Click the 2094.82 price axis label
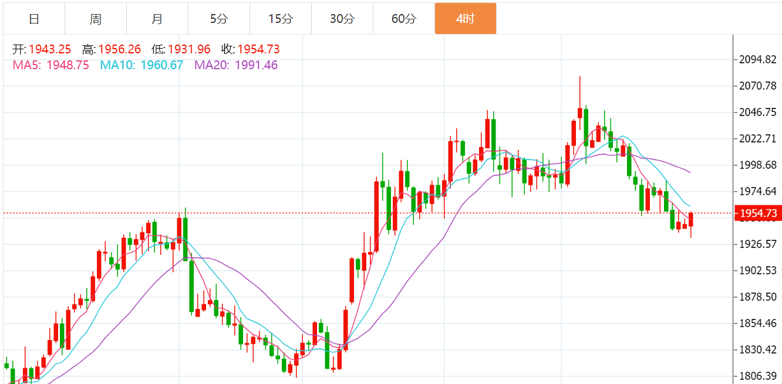The height and width of the screenshot is (384, 782). (758, 59)
